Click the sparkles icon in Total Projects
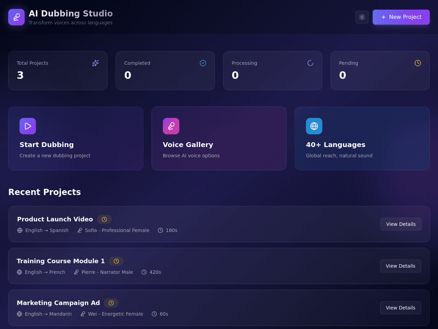The image size is (438, 329). (x=95, y=63)
